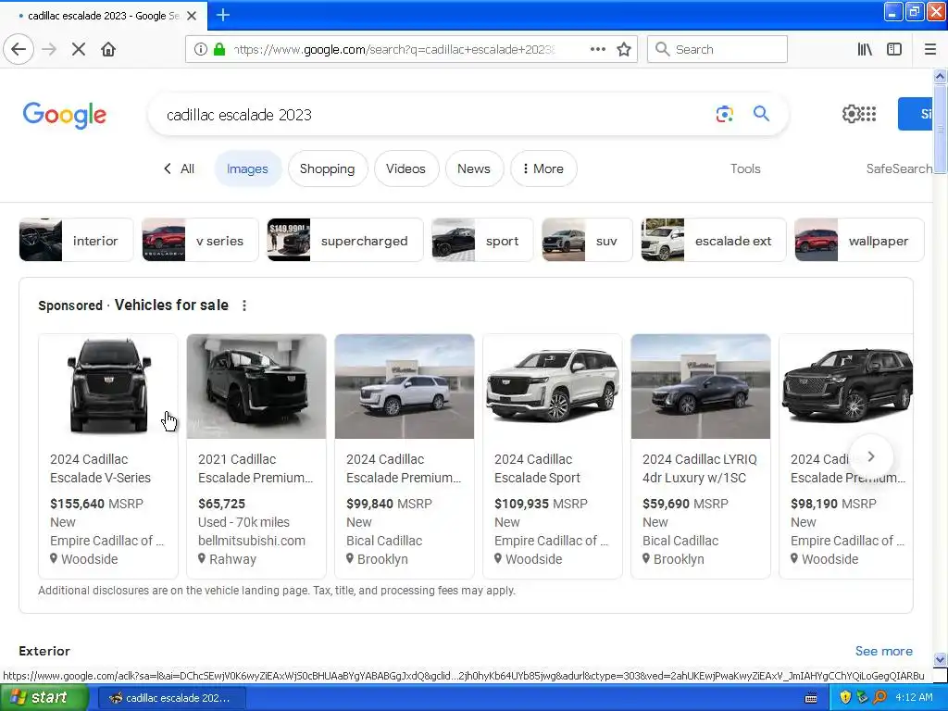Filter images by sport chip
This screenshot has height=711, width=948.
click(482, 240)
